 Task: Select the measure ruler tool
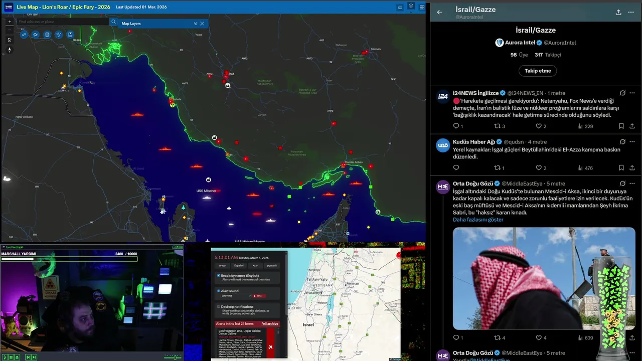coord(24,35)
